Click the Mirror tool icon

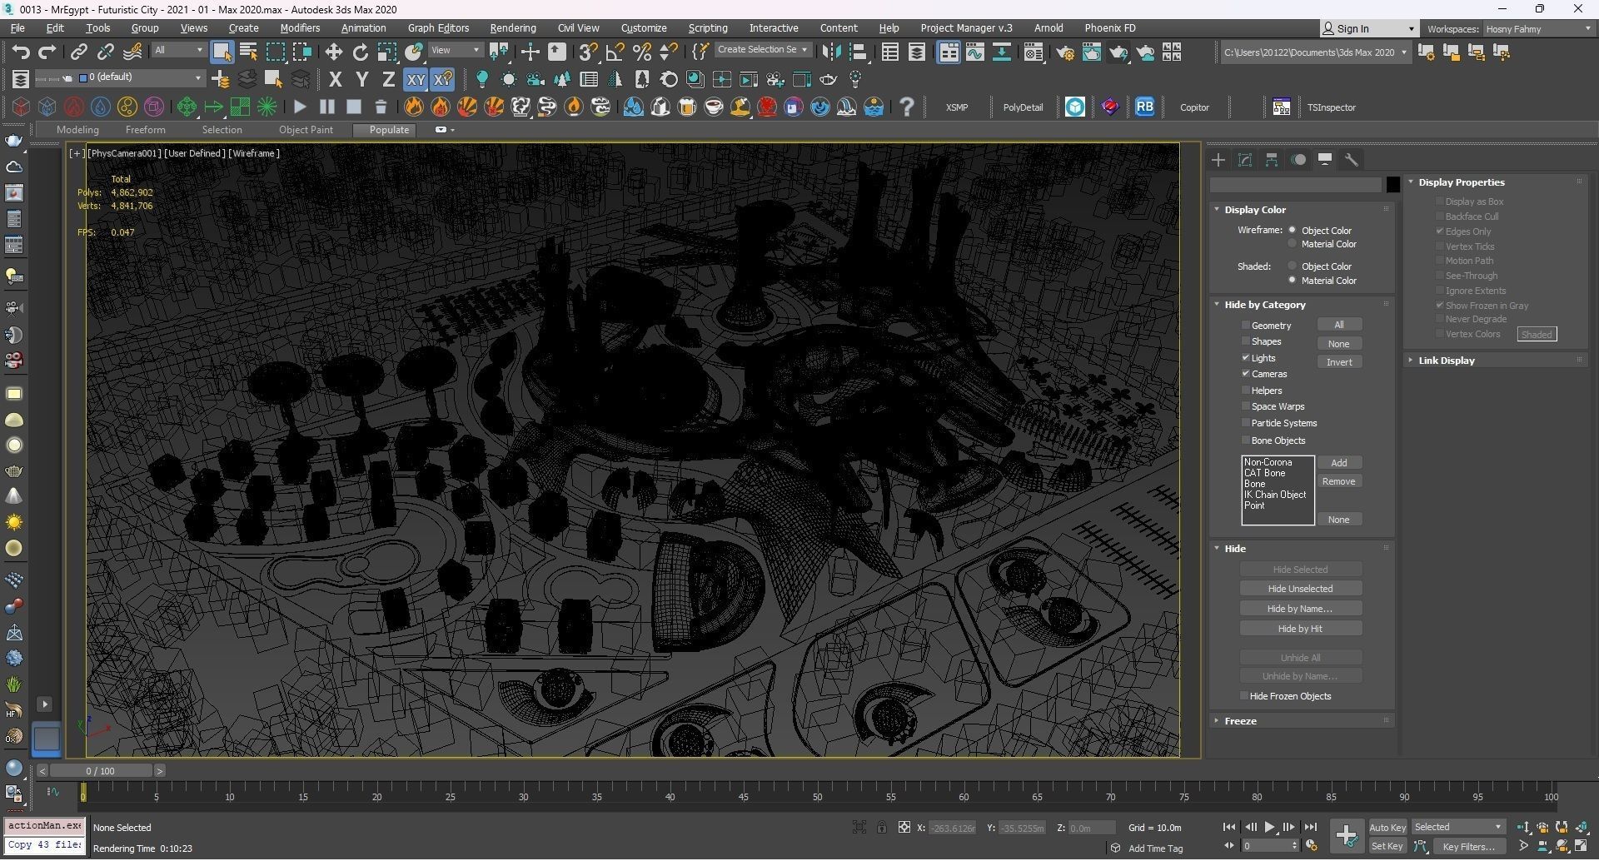point(830,52)
